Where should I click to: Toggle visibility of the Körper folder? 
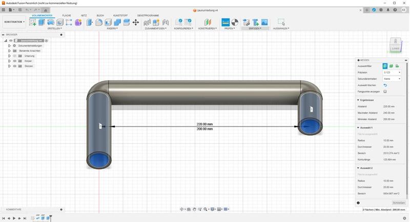pyautogui.click(x=14, y=61)
